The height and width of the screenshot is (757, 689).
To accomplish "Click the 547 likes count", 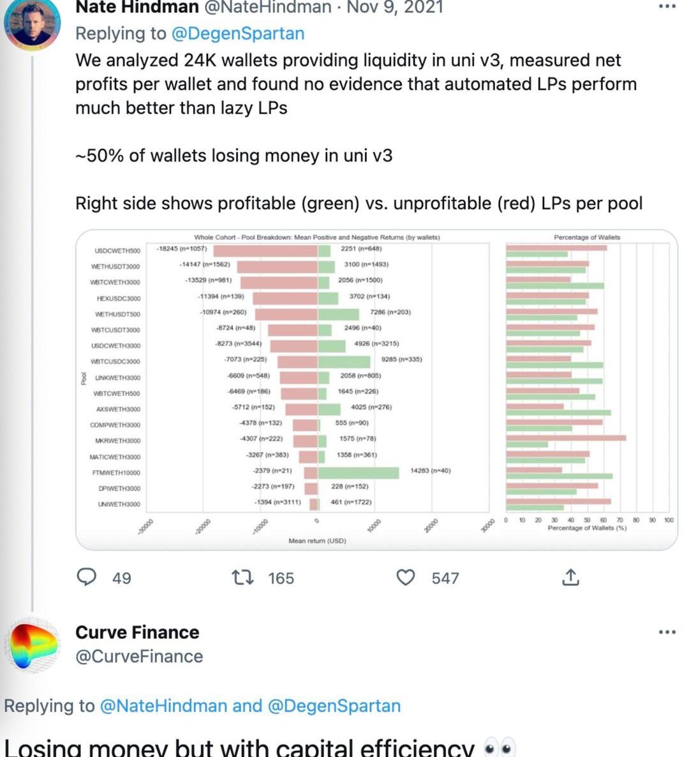I will (445, 578).
